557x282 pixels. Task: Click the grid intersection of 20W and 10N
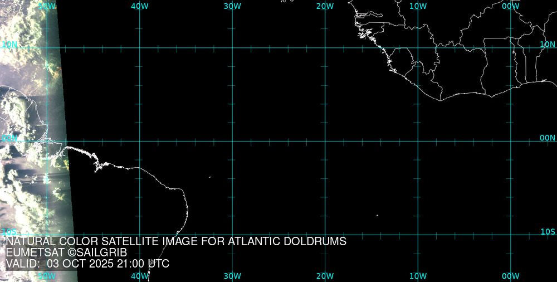325,48
